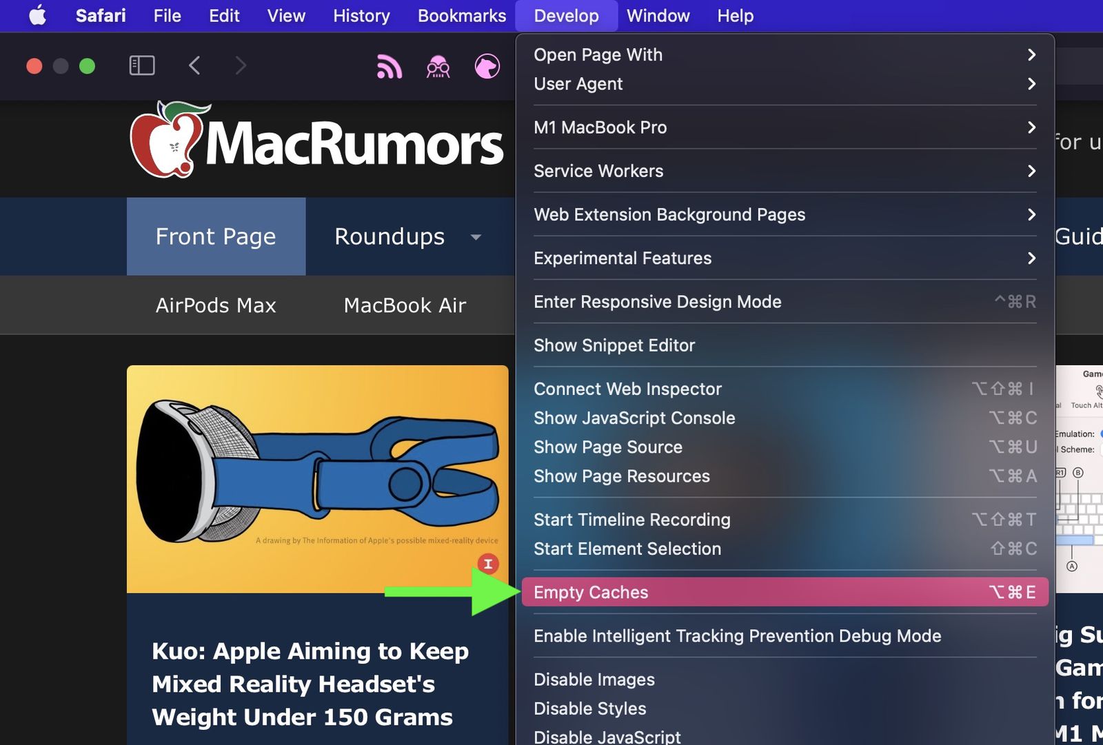Click the Open Page With chevron arrow
Viewport: 1103px width, 745px height.
1031,54
